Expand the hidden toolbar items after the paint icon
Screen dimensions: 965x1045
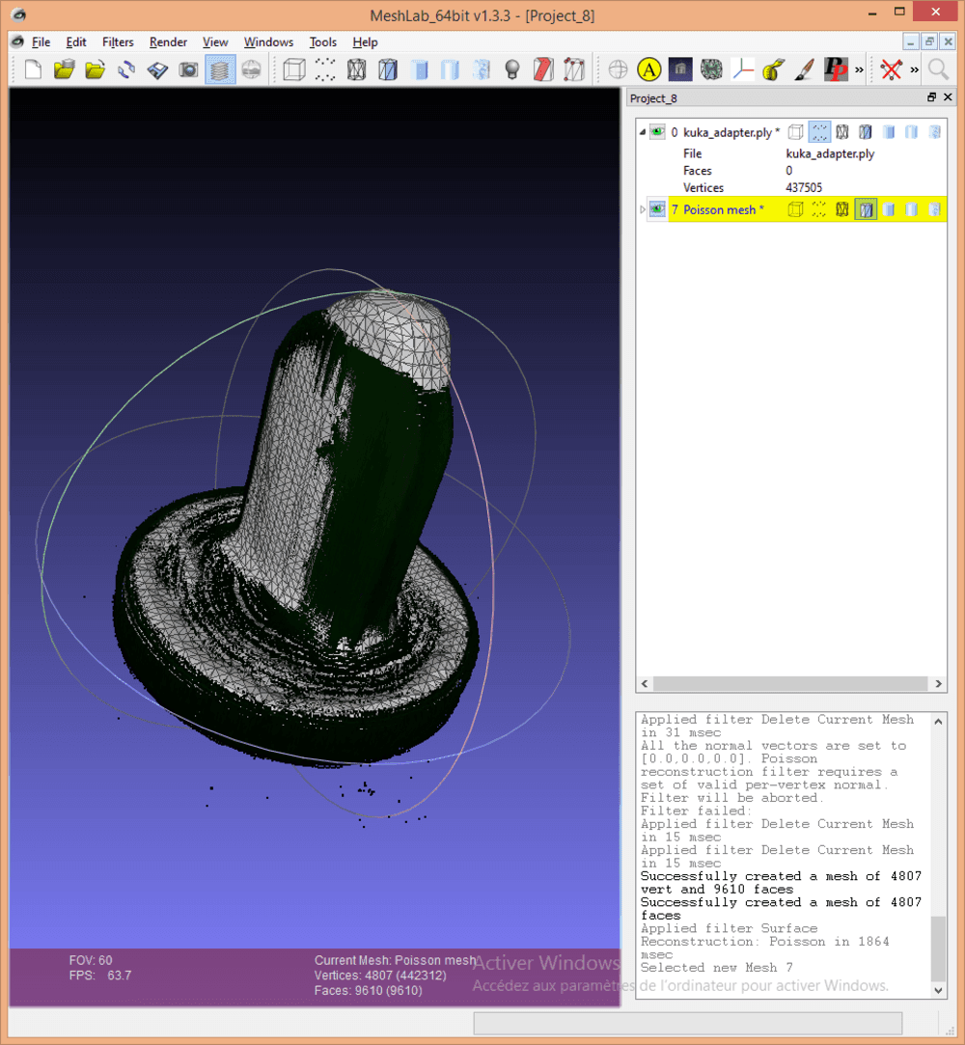point(859,69)
